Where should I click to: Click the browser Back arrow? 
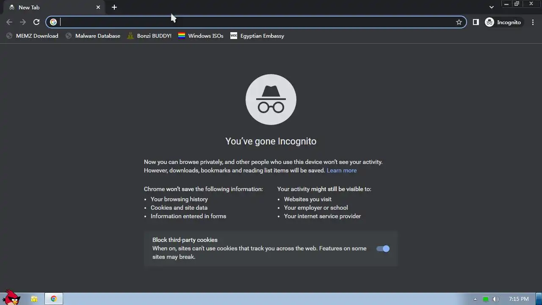point(9,22)
